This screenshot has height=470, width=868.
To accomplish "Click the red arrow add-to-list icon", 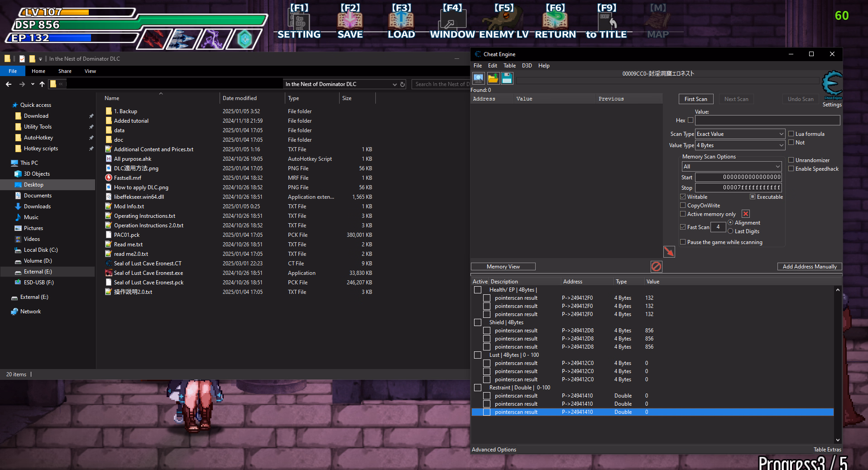I will click(x=669, y=252).
